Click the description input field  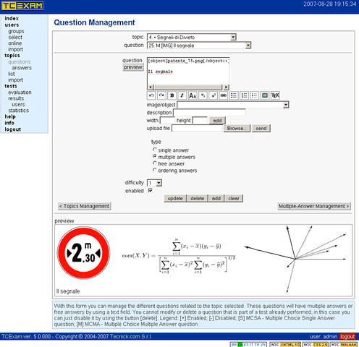pos(209,113)
